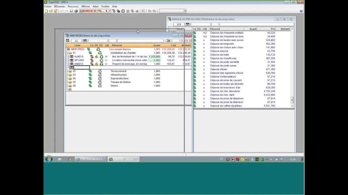Expand the 05 Travaux de finition folder

coord(70,82)
